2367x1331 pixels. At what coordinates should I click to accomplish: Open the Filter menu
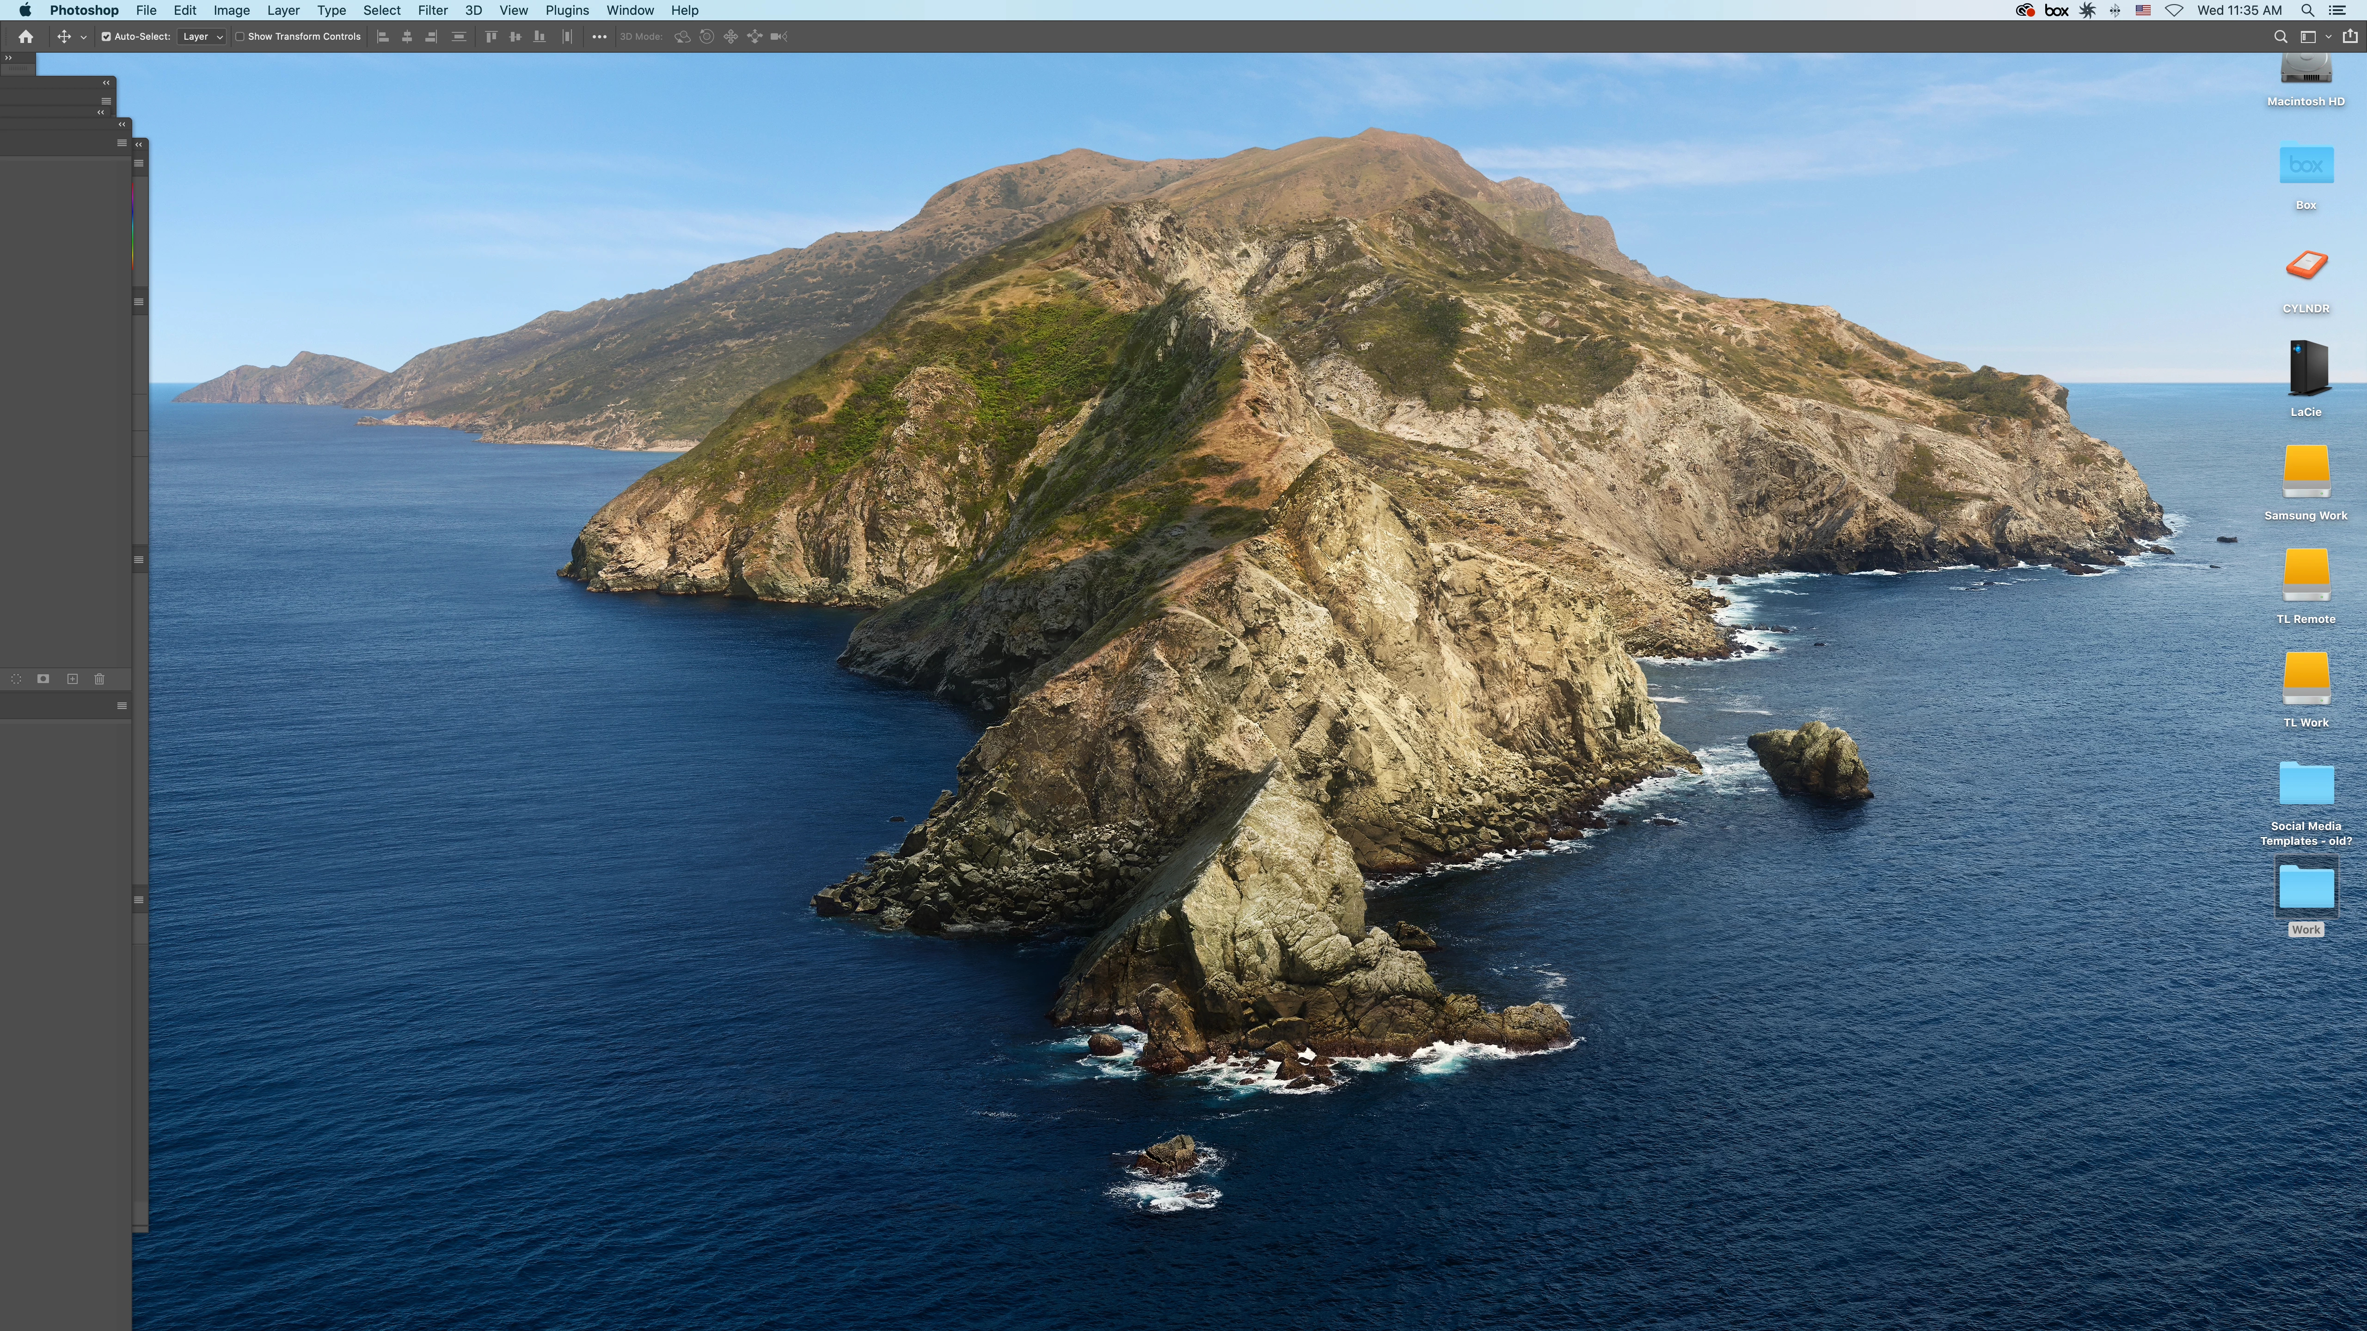pos(432,10)
